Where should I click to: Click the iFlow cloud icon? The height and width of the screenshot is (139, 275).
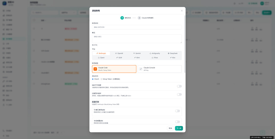(x=153, y=57)
